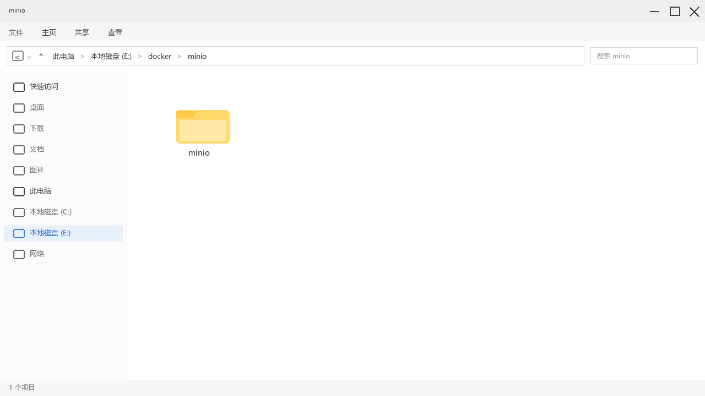Screen dimensions: 705x396
Task: Click the back navigation arrow icon
Action: 18,56
